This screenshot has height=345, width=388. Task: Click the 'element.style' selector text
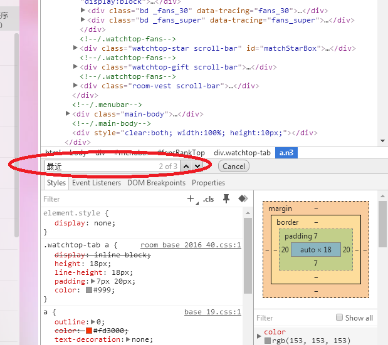[71, 213]
